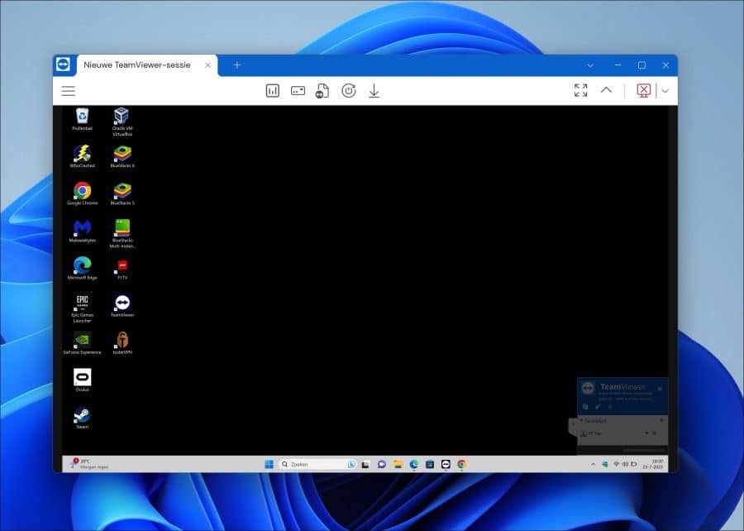Select the BlueStacks 5 desktop shortcut
The width and height of the screenshot is (744, 531).
pos(122,194)
